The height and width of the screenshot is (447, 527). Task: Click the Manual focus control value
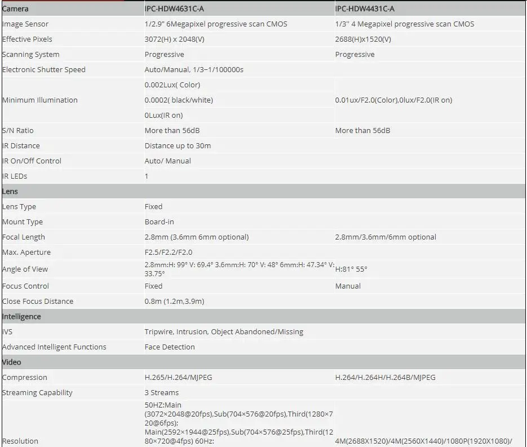pyautogui.click(x=348, y=286)
